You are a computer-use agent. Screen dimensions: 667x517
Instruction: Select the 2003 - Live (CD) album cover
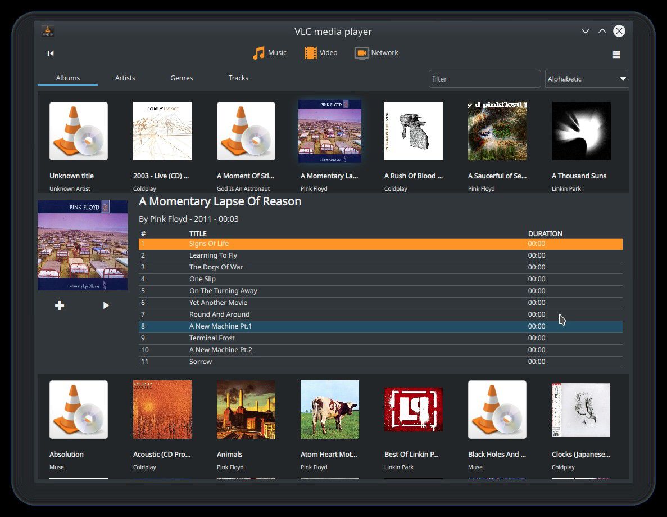click(162, 131)
